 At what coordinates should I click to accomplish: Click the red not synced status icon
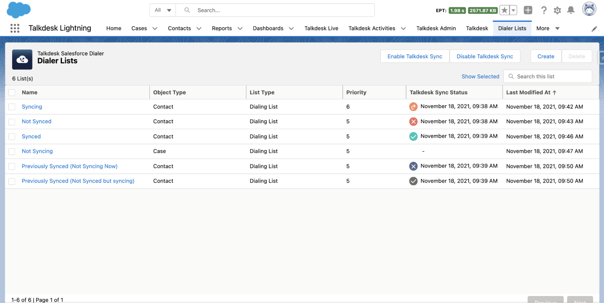413,121
